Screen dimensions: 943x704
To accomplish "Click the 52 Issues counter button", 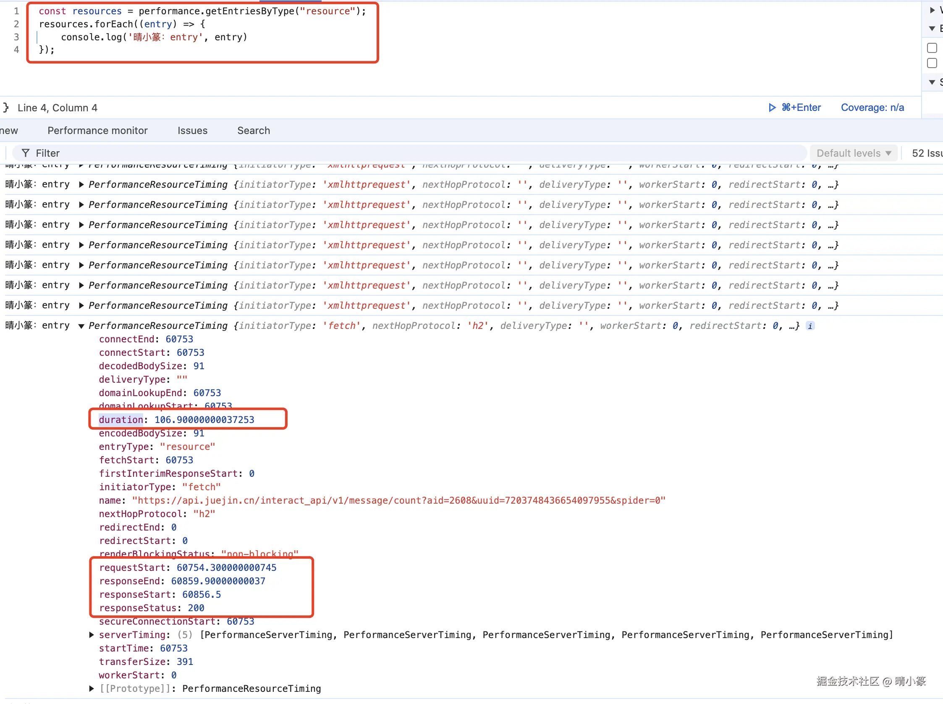I will [x=926, y=153].
